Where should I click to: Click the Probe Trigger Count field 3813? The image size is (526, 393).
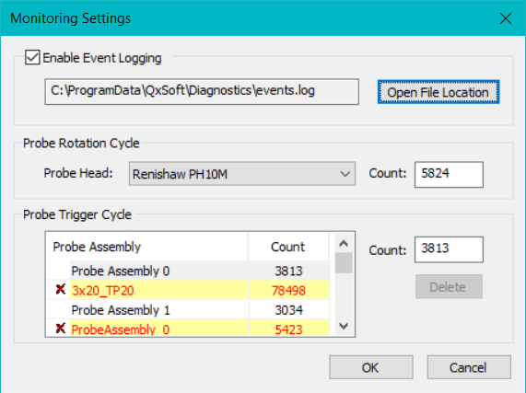pos(449,249)
